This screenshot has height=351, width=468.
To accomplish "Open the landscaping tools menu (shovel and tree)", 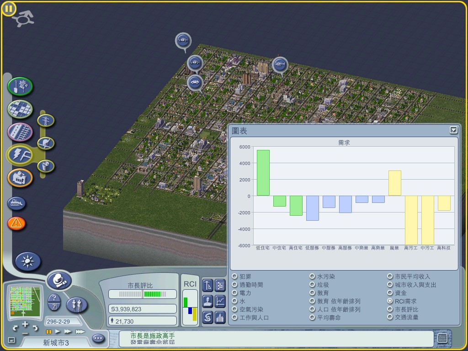I will 20,86.
